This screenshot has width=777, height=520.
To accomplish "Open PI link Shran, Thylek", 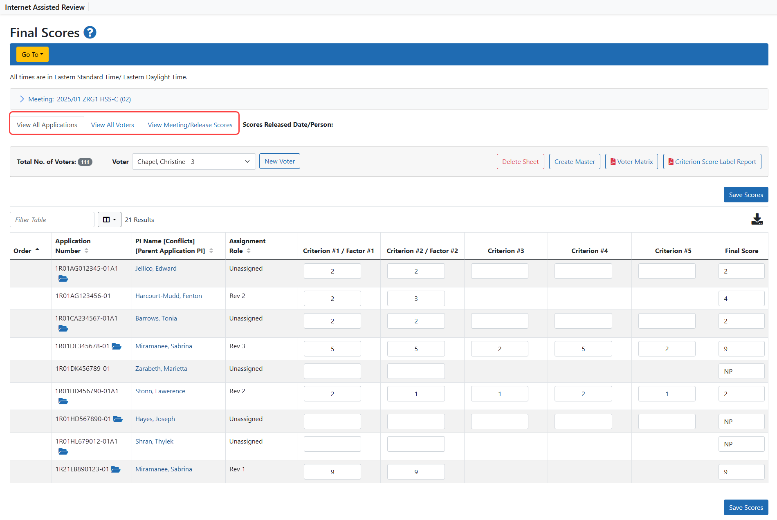I will pyautogui.click(x=154, y=442).
